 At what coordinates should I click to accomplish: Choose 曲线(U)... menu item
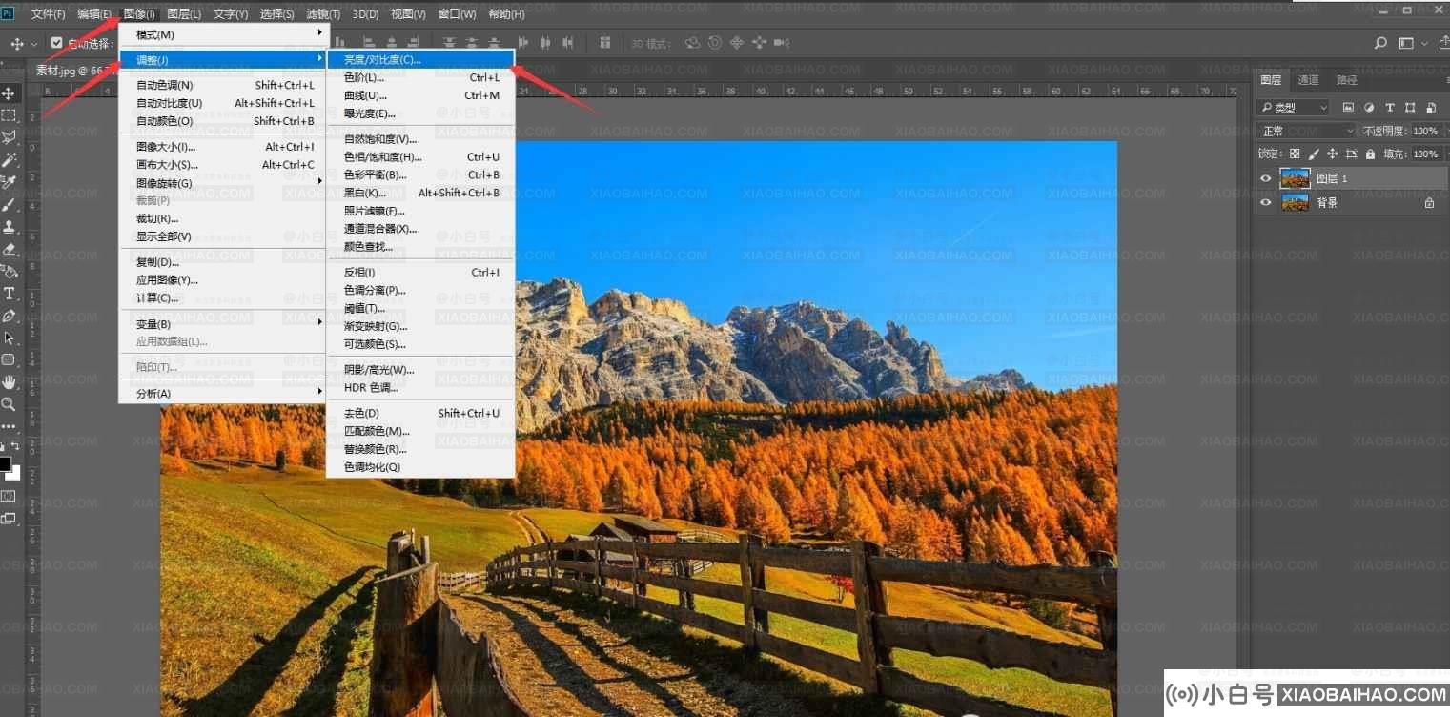pyautogui.click(x=420, y=95)
